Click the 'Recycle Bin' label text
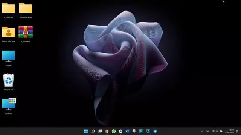241x135 pixels. click(8, 90)
